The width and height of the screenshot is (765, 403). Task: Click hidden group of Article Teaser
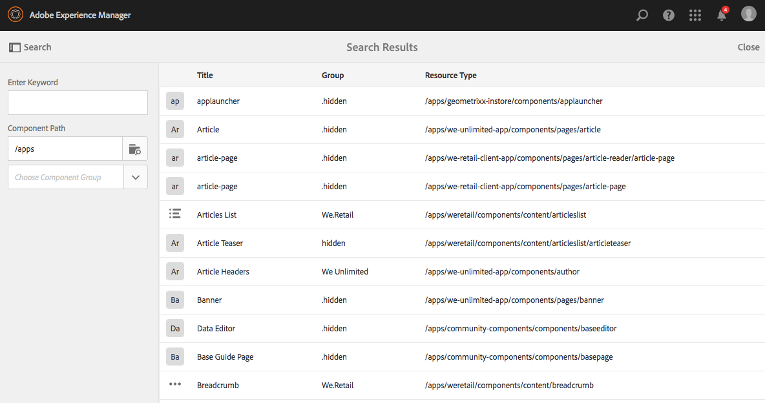point(333,243)
